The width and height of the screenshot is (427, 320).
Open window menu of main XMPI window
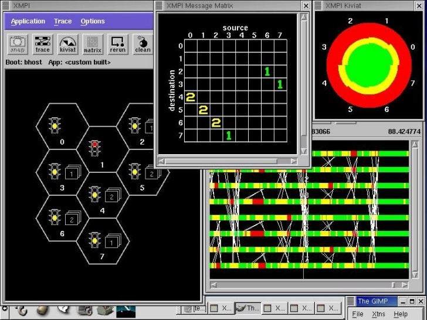pos(6,5)
